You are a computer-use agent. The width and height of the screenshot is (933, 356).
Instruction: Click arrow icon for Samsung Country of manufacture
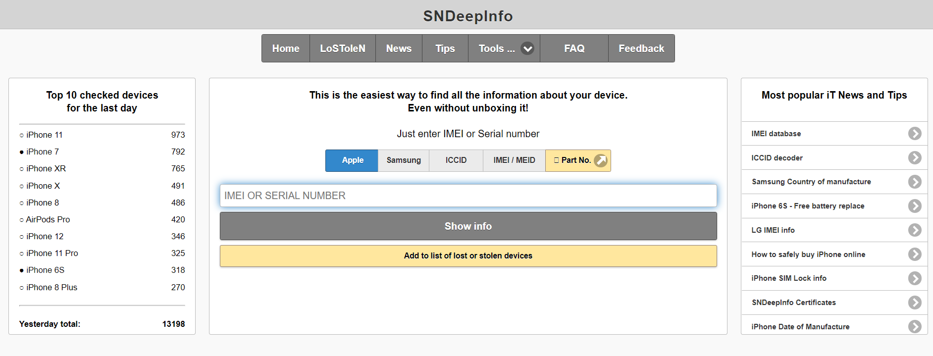915,182
